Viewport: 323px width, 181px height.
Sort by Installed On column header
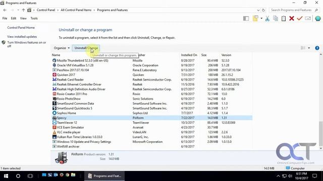pos(189,55)
